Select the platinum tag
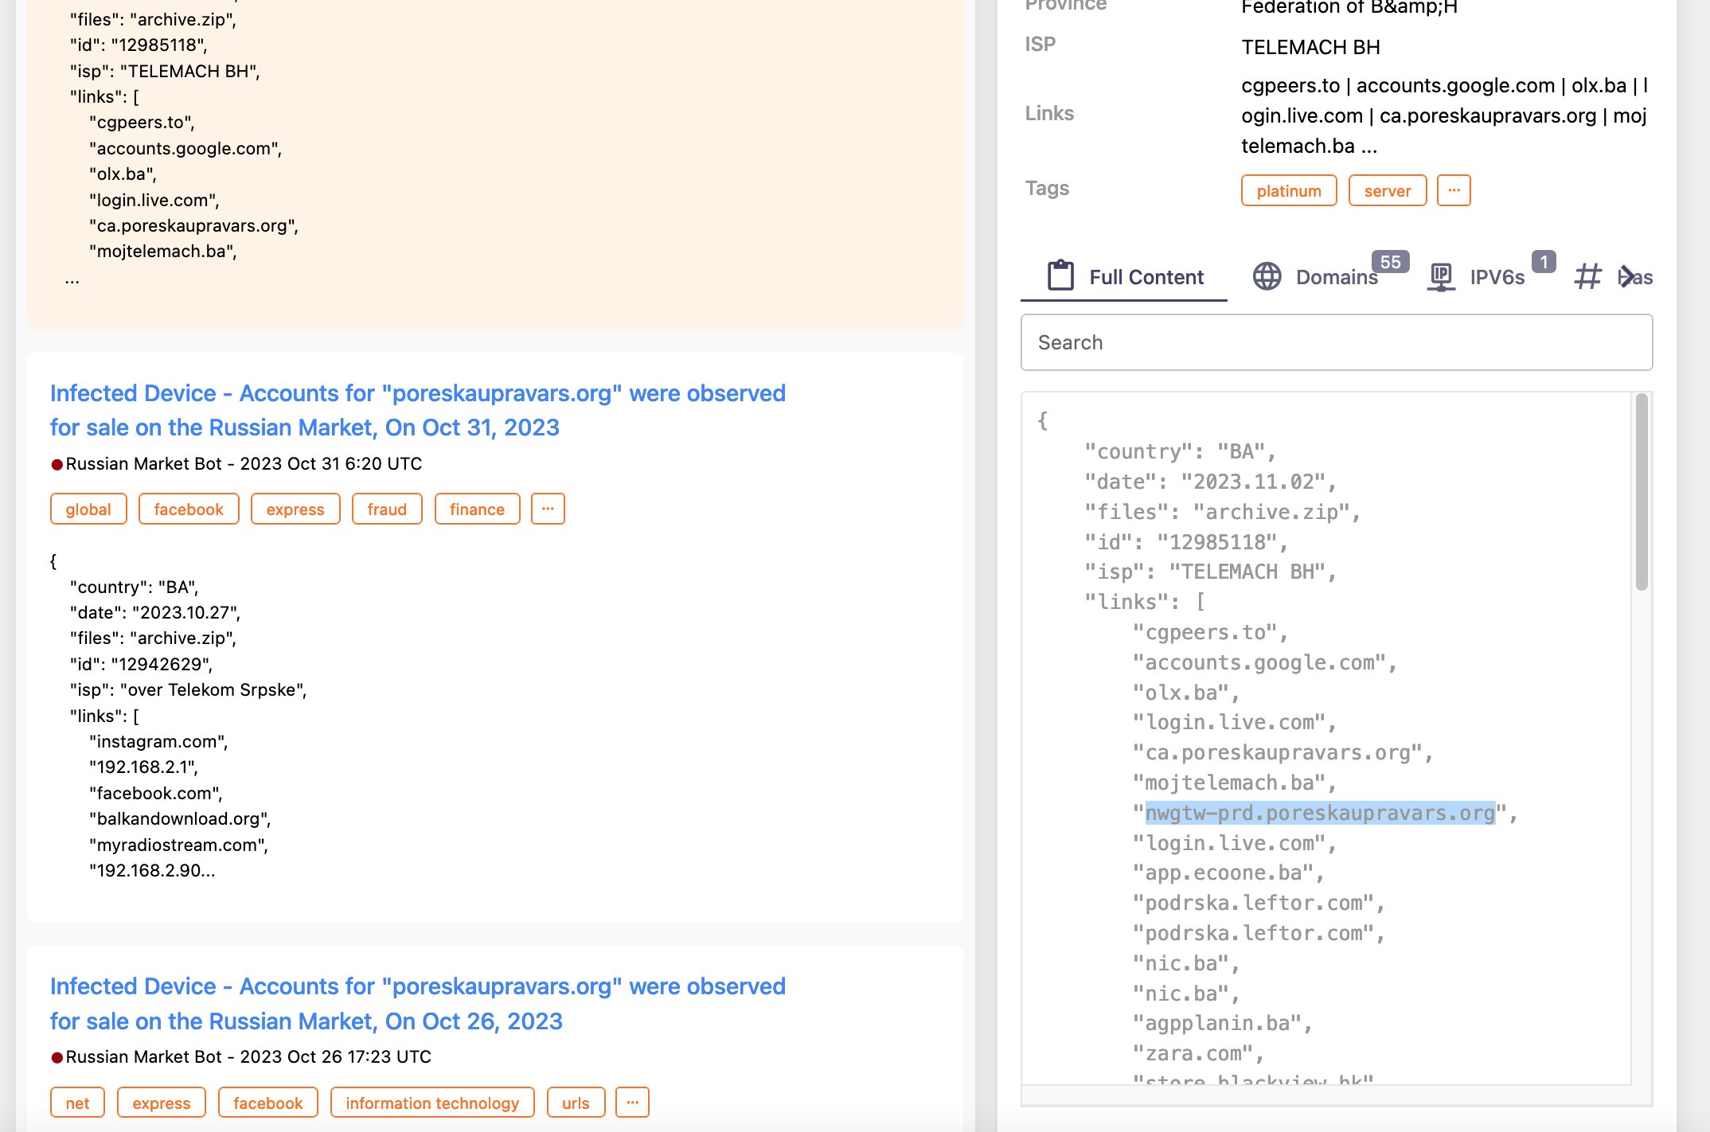Viewport: 1710px width, 1132px height. [1289, 191]
